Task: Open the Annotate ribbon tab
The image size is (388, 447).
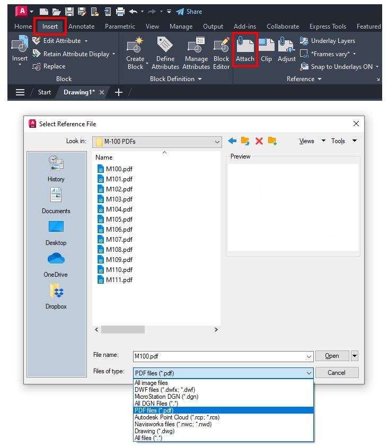Action: coord(82,27)
